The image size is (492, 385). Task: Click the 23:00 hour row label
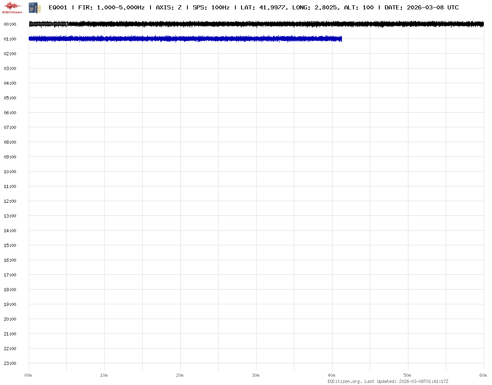[10, 363]
